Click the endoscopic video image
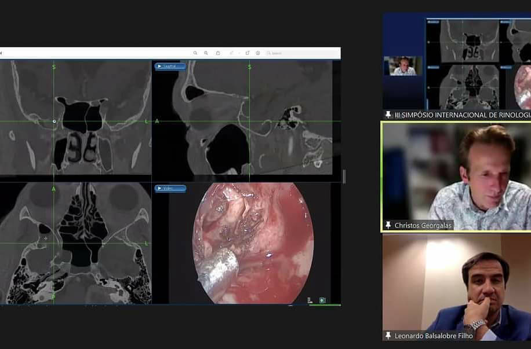Screen dimensions: 531x349 click(252, 243)
